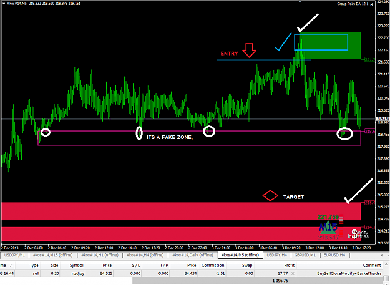Click the current price 84.434 cell
390x285 pixels.
point(190,273)
